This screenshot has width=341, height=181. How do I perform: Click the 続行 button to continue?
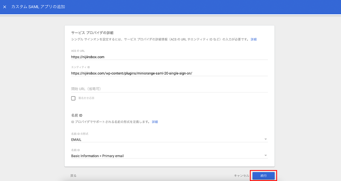click(x=263, y=176)
